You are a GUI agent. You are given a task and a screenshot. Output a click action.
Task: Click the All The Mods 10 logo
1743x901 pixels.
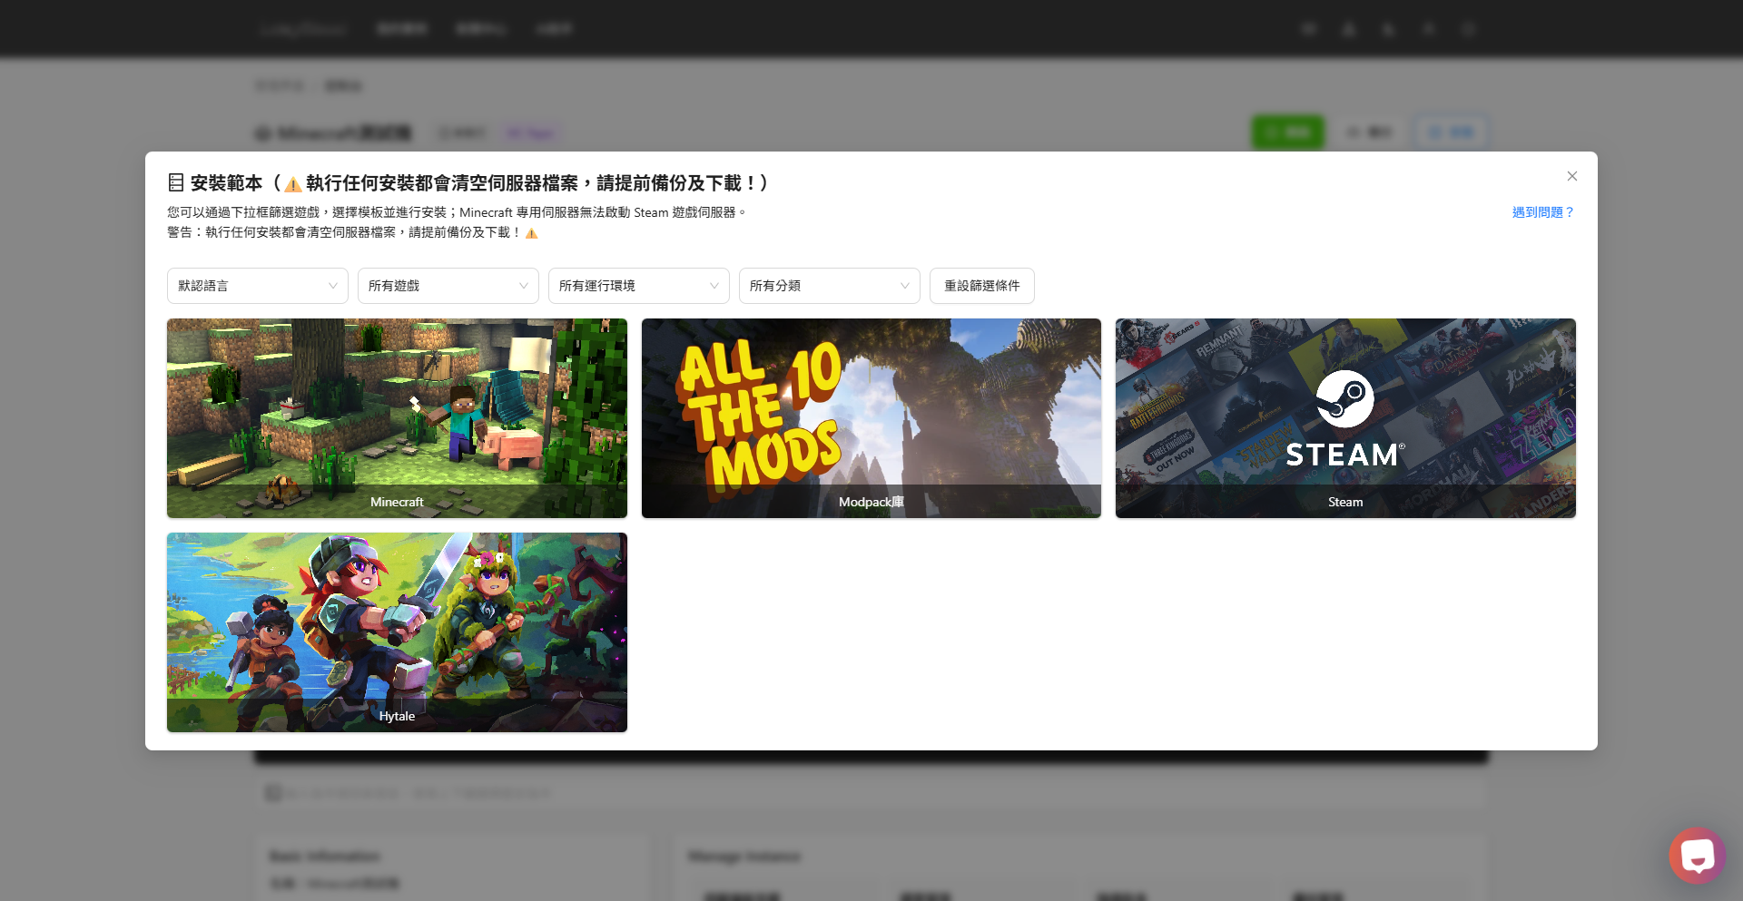click(x=761, y=416)
